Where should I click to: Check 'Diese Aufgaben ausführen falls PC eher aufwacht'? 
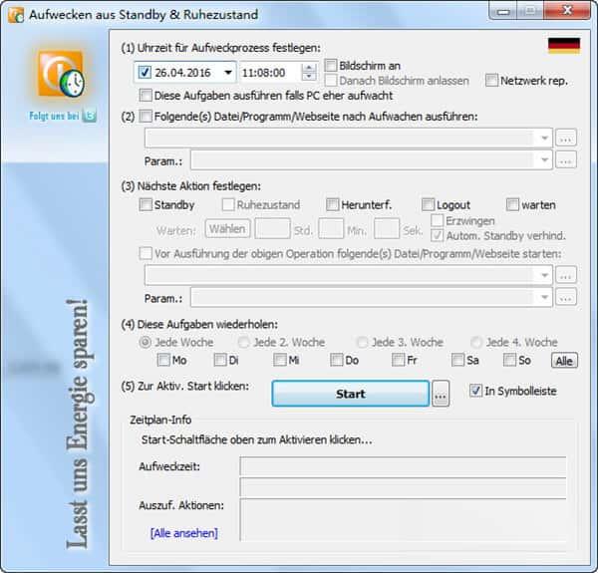(x=146, y=96)
